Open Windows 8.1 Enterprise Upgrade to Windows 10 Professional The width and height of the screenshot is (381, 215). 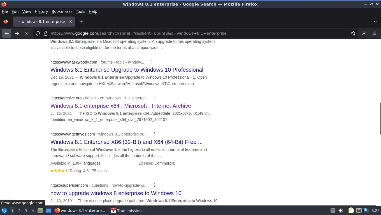(127, 70)
